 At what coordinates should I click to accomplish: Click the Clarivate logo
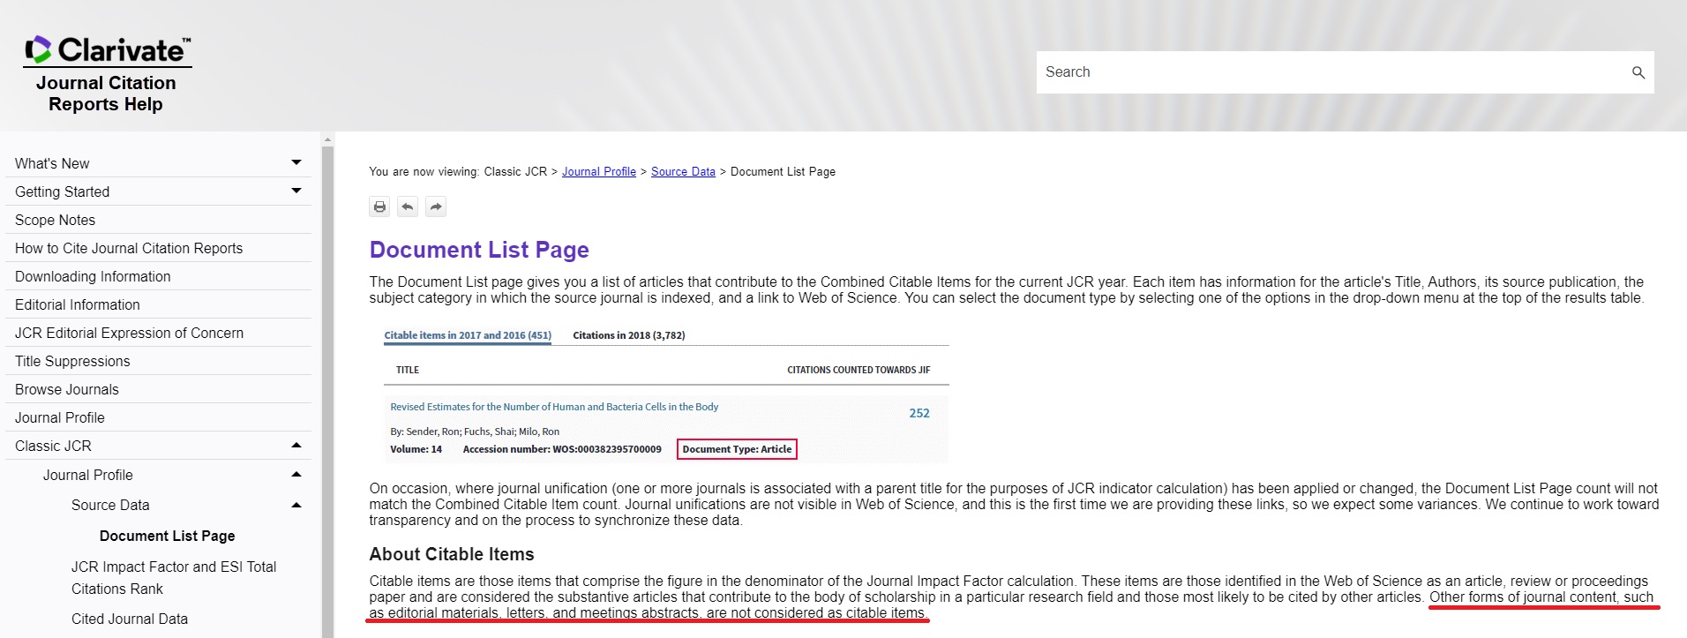(x=107, y=50)
